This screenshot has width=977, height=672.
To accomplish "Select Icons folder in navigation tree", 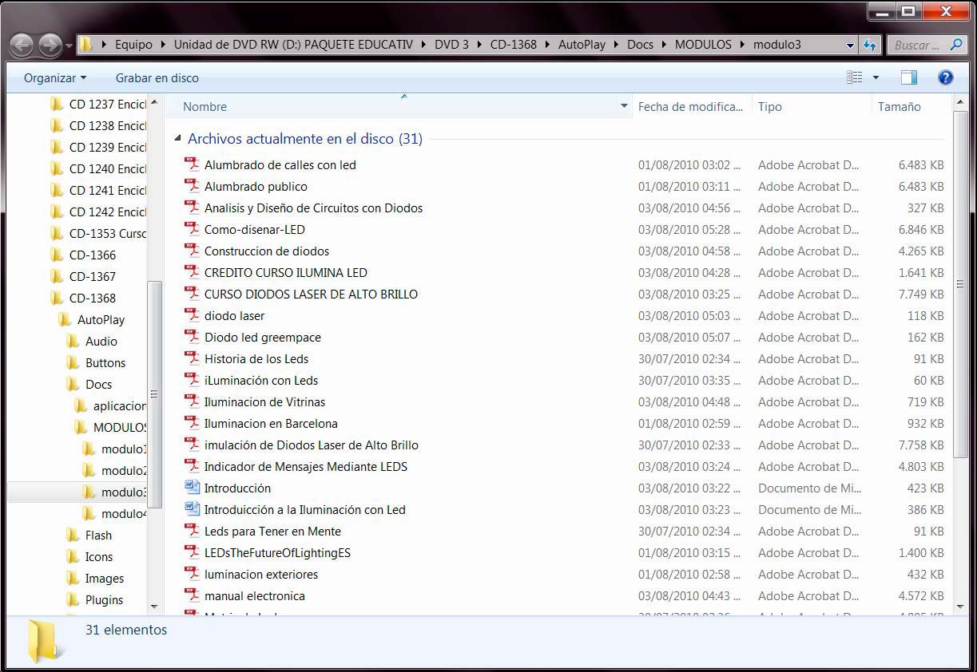I will [89, 556].
